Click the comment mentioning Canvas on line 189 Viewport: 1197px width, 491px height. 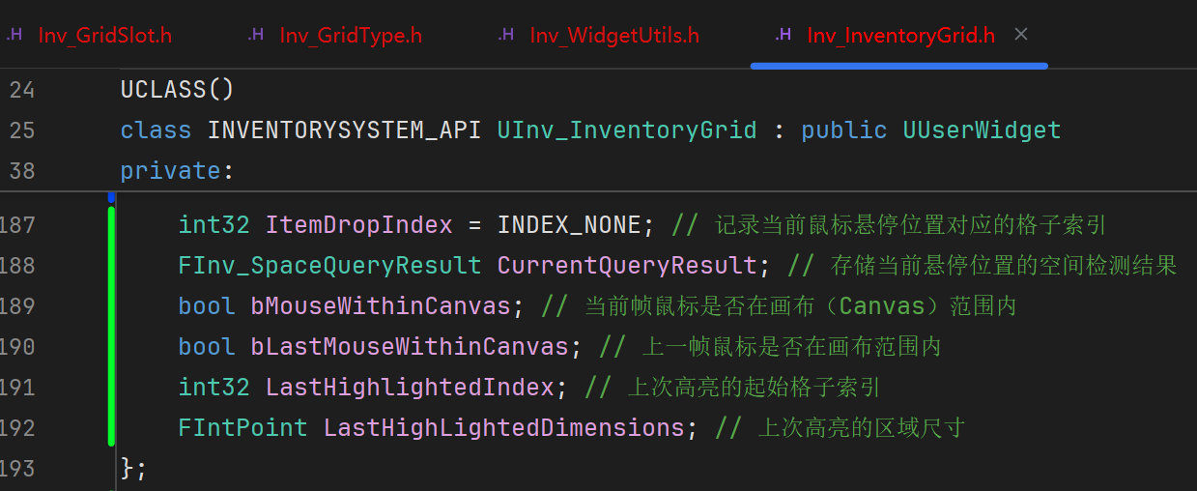(779, 306)
